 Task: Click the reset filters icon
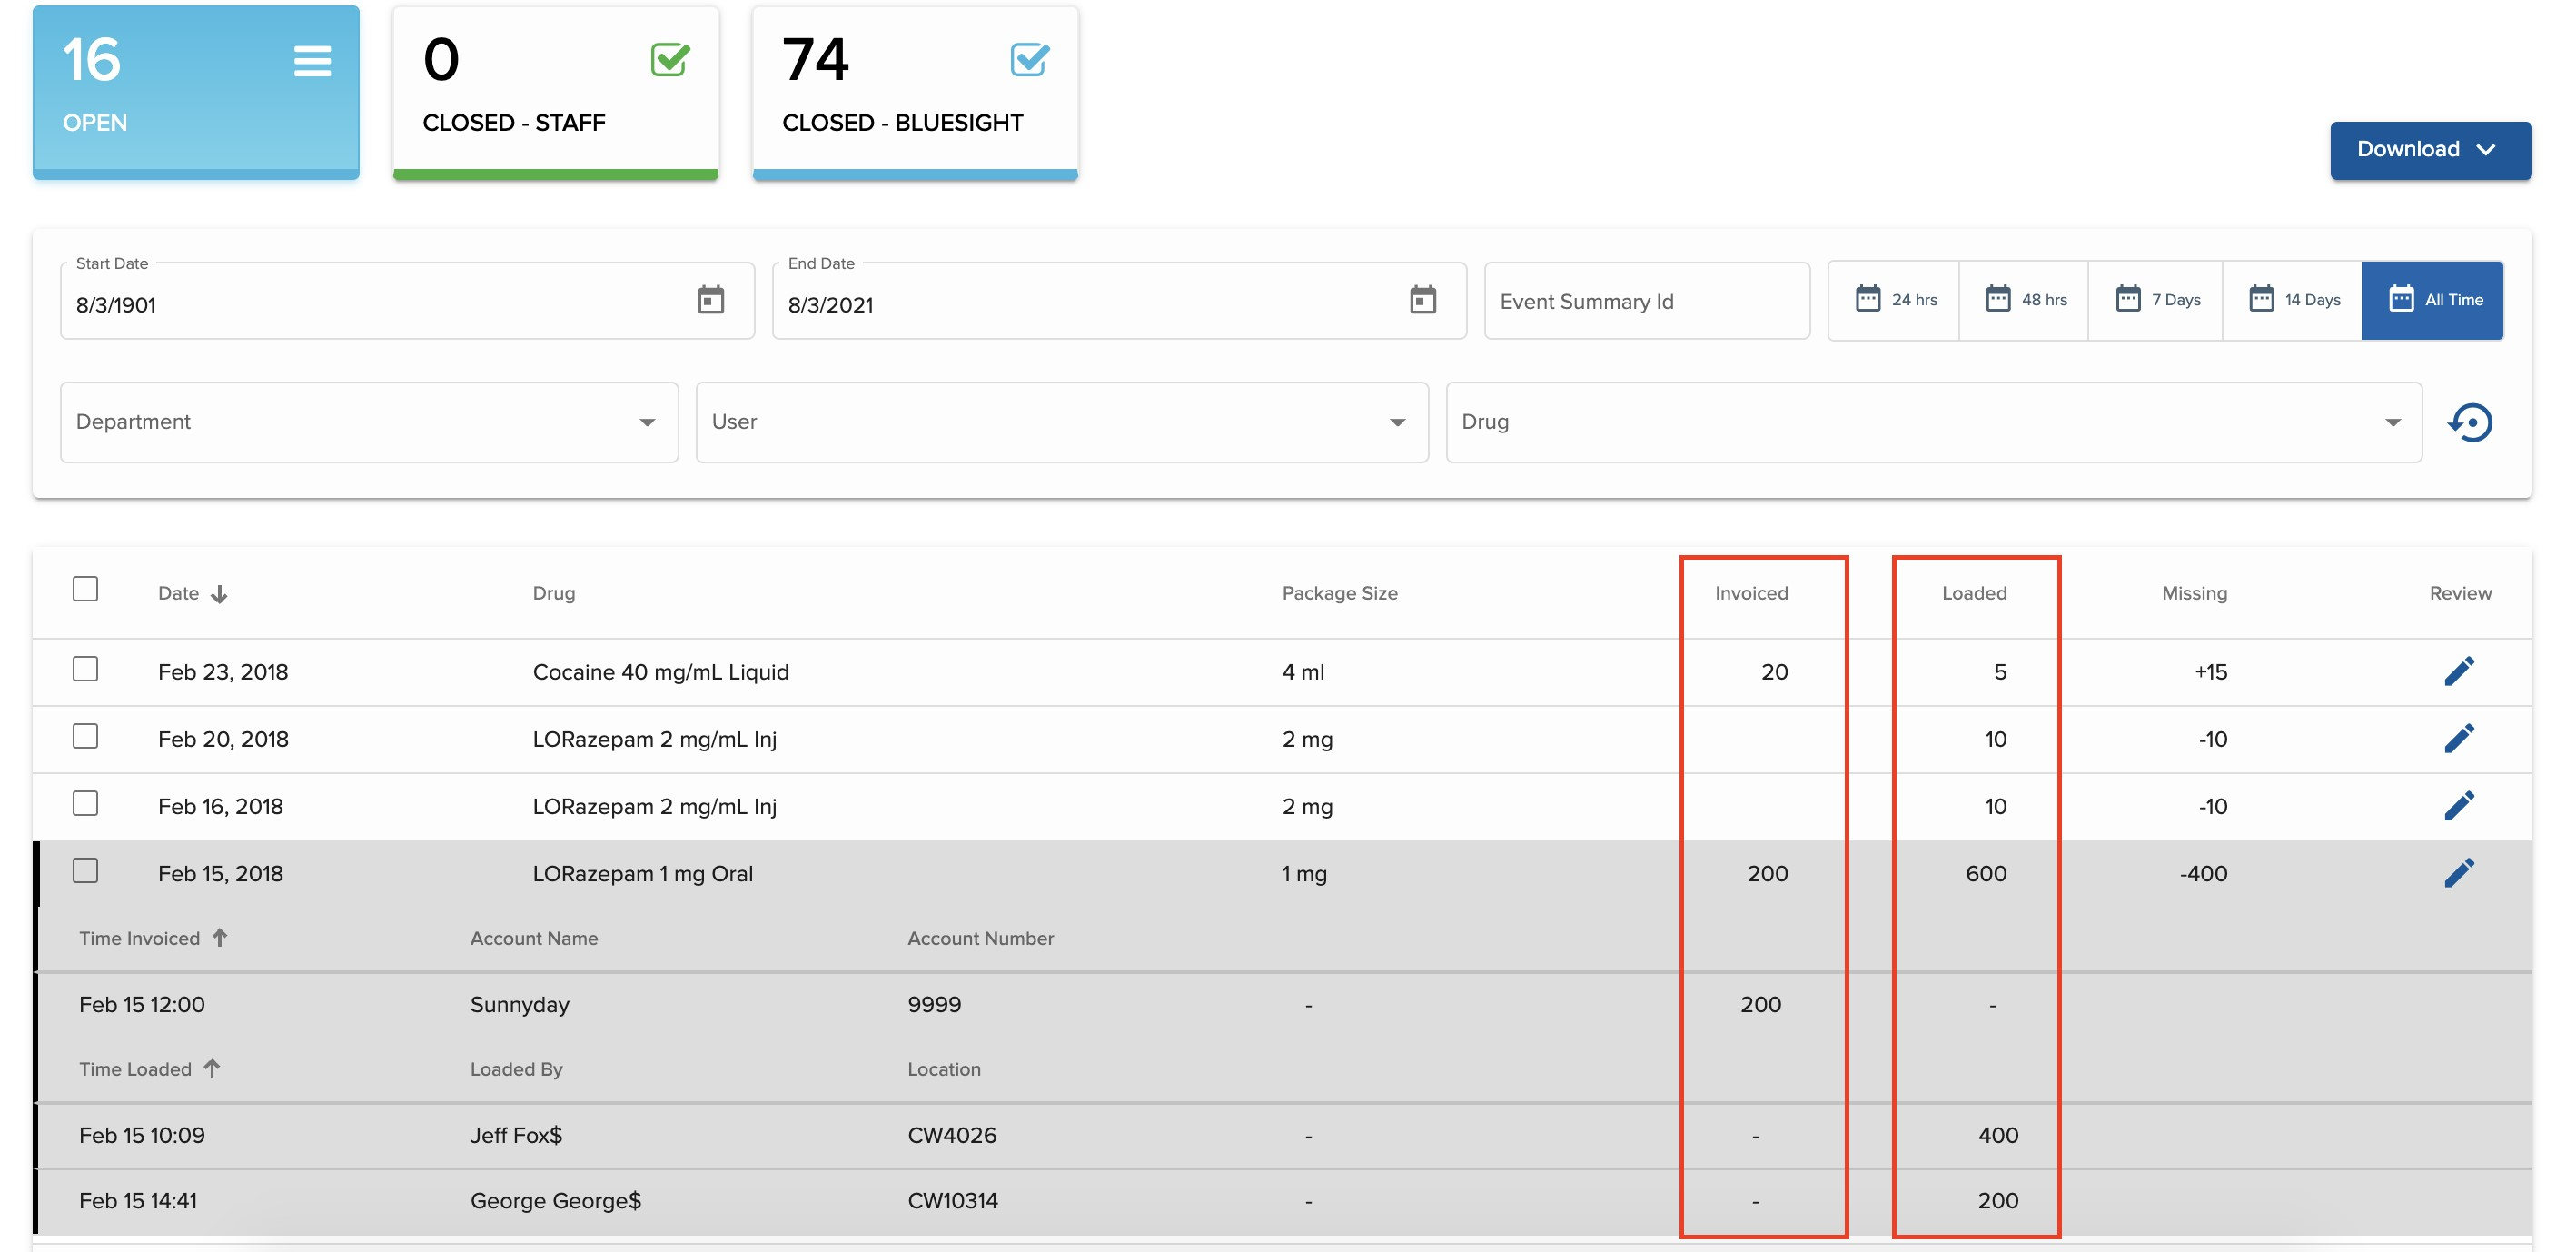click(2470, 422)
